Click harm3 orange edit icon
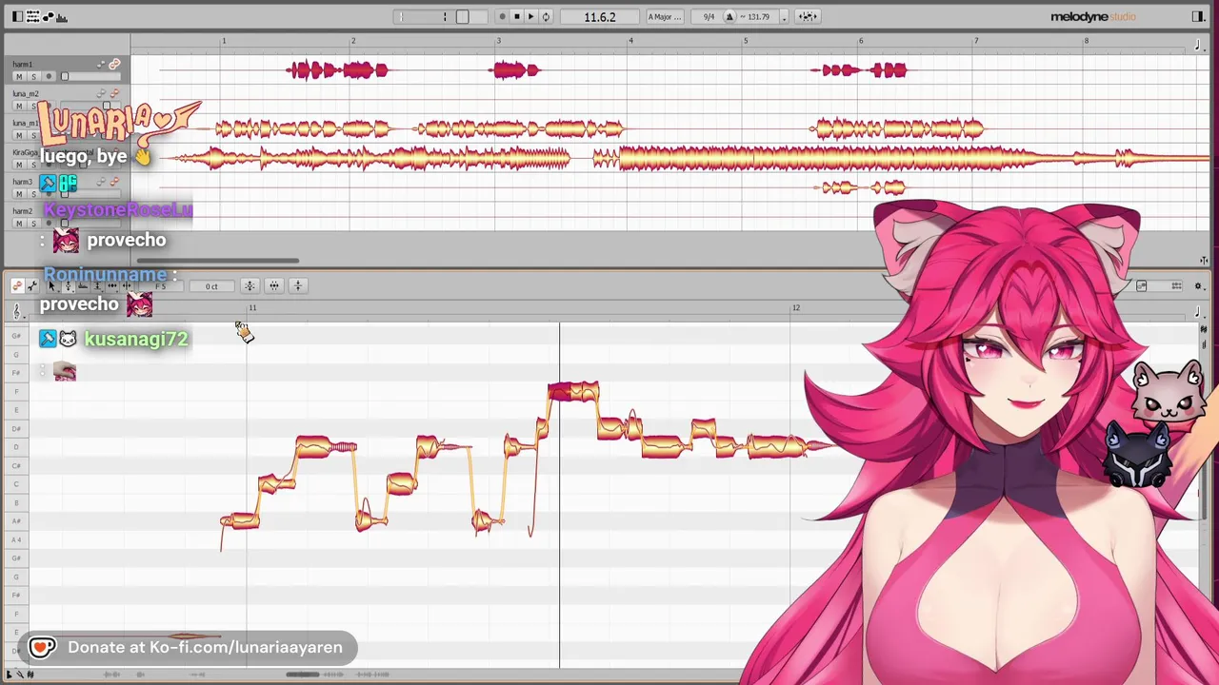 click(114, 181)
